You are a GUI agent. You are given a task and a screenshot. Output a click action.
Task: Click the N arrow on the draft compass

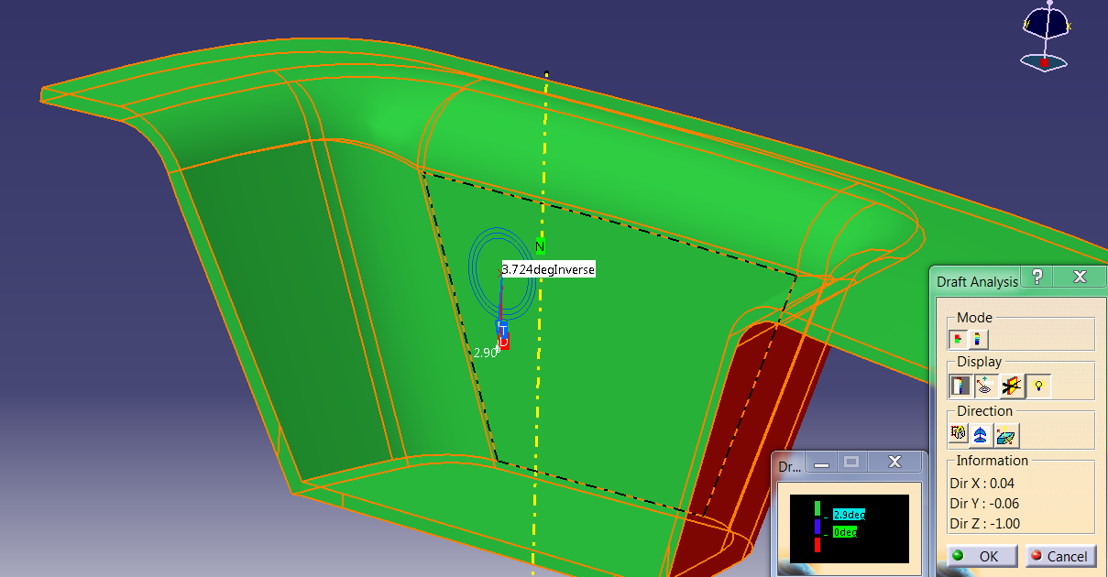point(539,246)
